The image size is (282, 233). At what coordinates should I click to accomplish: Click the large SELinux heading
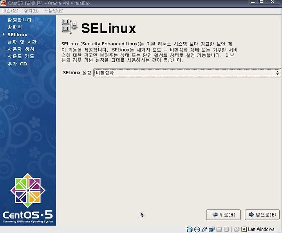tap(108, 28)
